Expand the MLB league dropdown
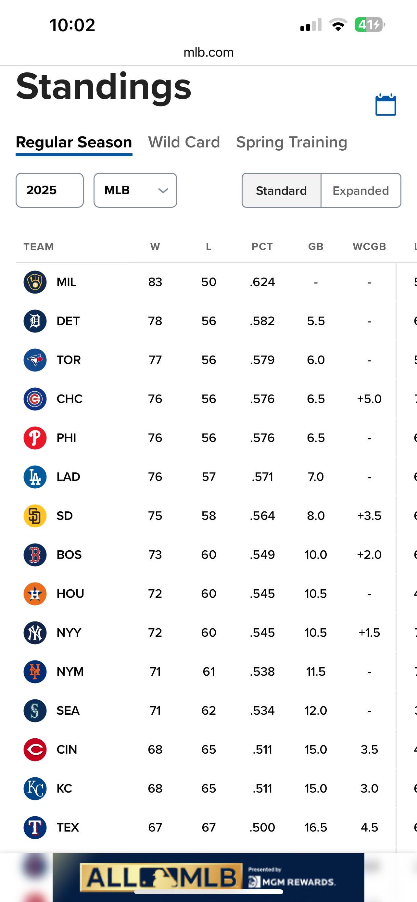The width and height of the screenshot is (417, 902). coord(135,190)
